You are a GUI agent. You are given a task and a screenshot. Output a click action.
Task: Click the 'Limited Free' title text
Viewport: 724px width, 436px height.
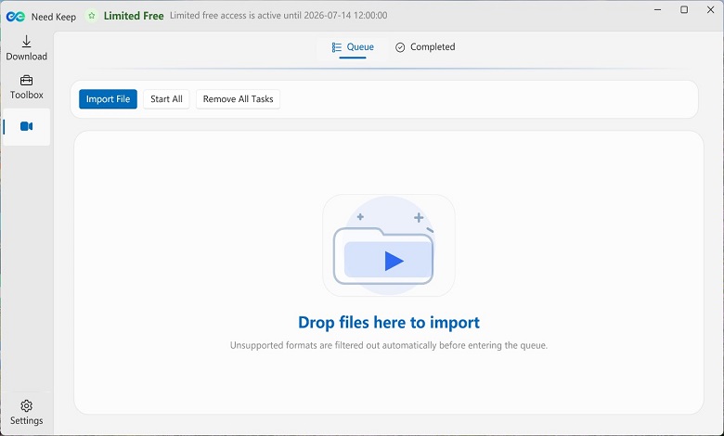pyautogui.click(x=134, y=16)
